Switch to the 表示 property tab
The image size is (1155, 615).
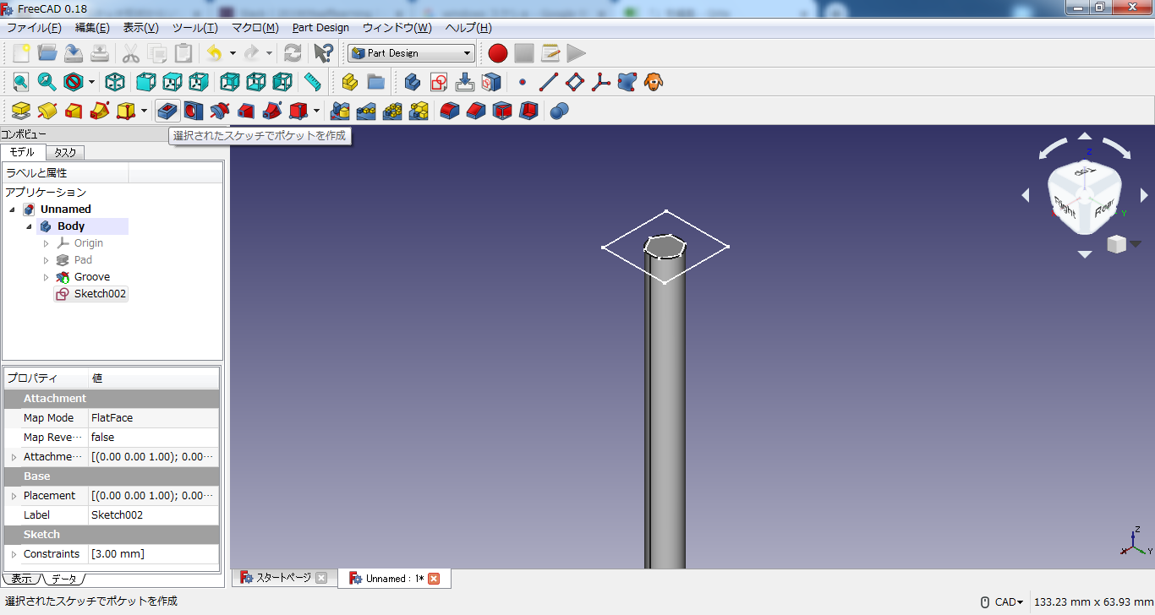(x=21, y=579)
